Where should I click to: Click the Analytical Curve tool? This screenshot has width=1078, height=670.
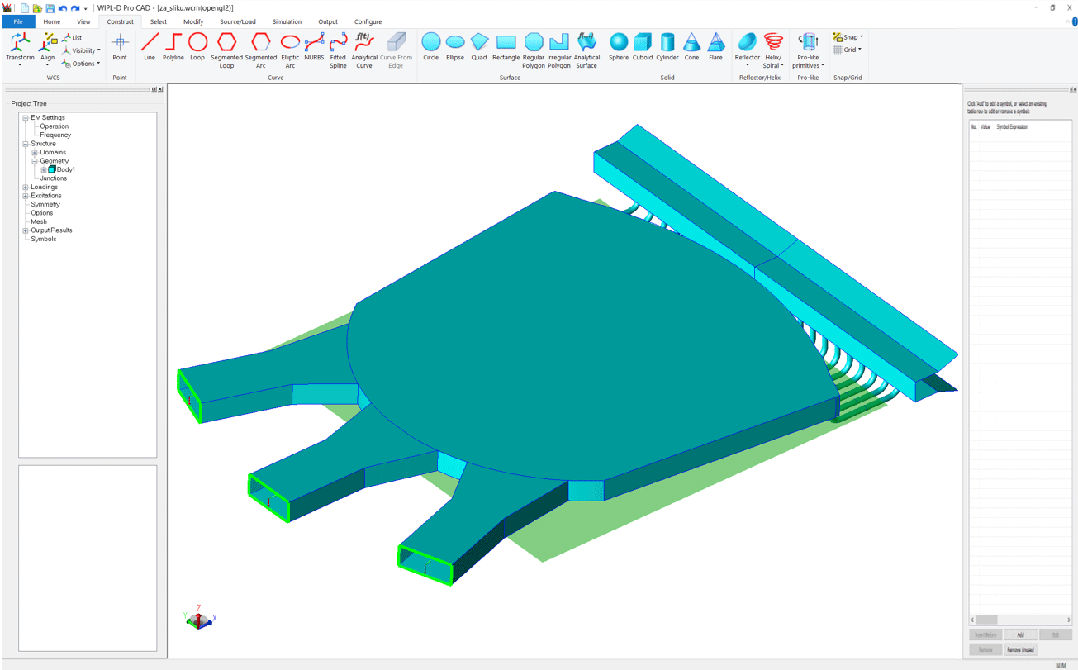coord(364,50)
